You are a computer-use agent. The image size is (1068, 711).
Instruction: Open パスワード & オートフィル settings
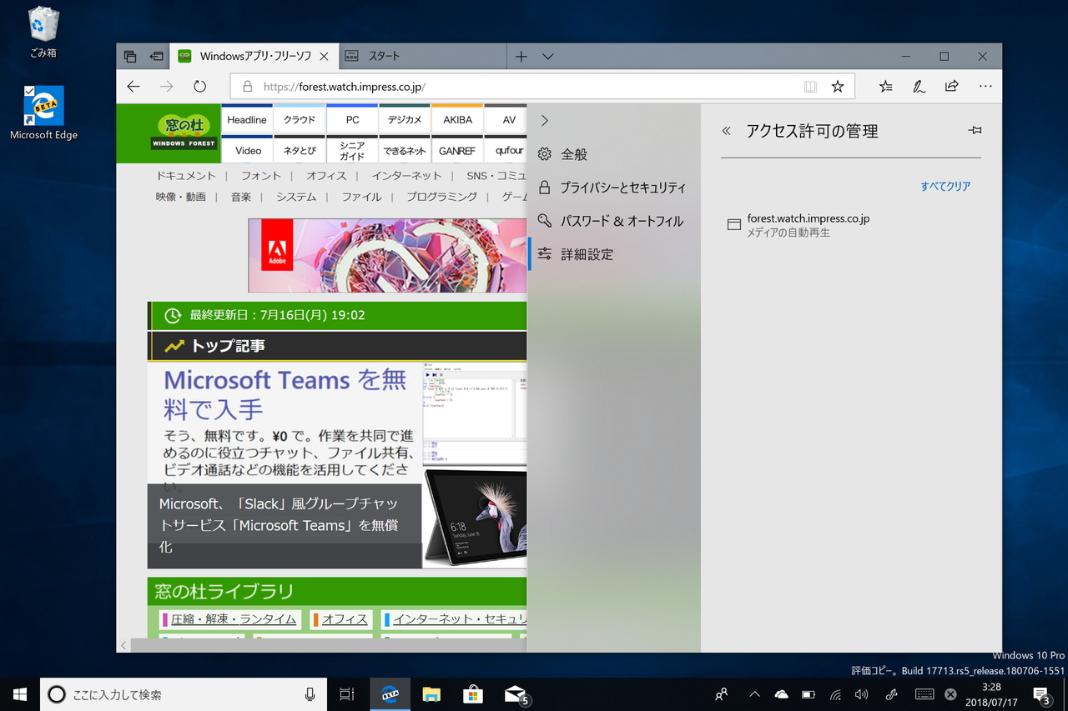tap(624, 220)
